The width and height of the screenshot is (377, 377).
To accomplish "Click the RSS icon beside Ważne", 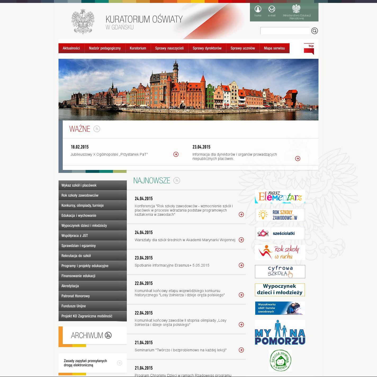I will point(97,129).
